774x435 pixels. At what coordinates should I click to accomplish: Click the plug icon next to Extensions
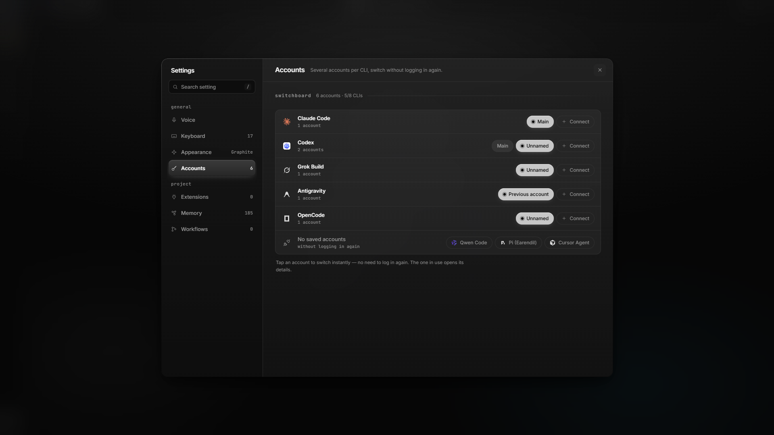174,197
